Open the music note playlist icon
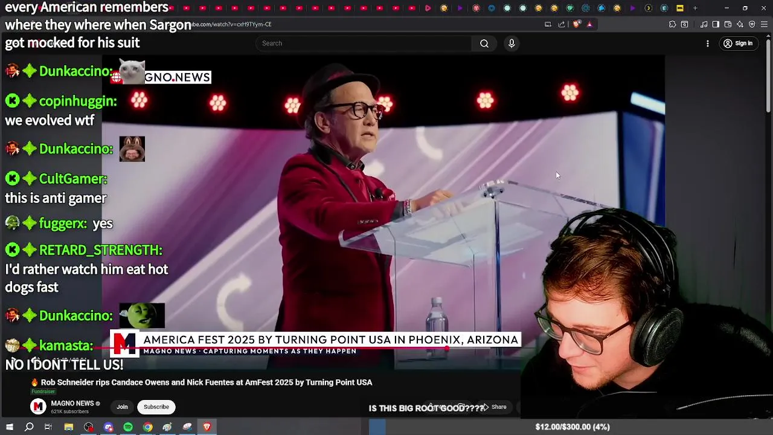The width and height of the screenshot is (773, 435). click(704, 24)
